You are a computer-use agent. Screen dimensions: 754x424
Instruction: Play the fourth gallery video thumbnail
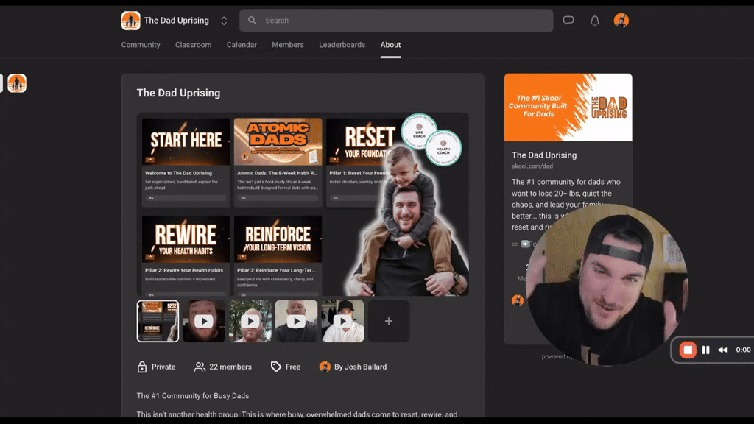pos(296,321)
